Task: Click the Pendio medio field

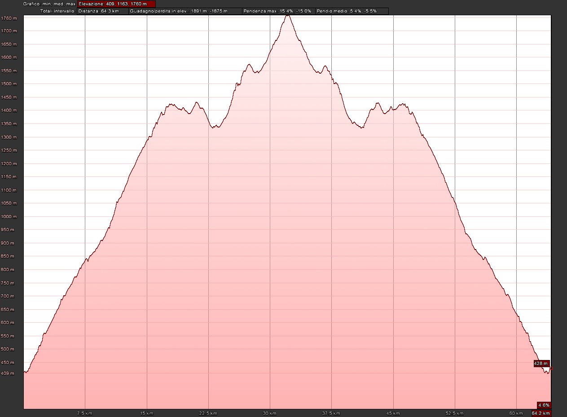Action: click(x=351, y=11)
